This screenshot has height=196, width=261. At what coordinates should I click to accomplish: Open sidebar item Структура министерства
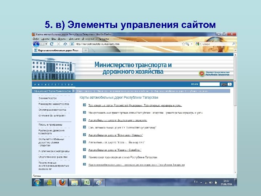pyautogui.click(x=52, y=110)
